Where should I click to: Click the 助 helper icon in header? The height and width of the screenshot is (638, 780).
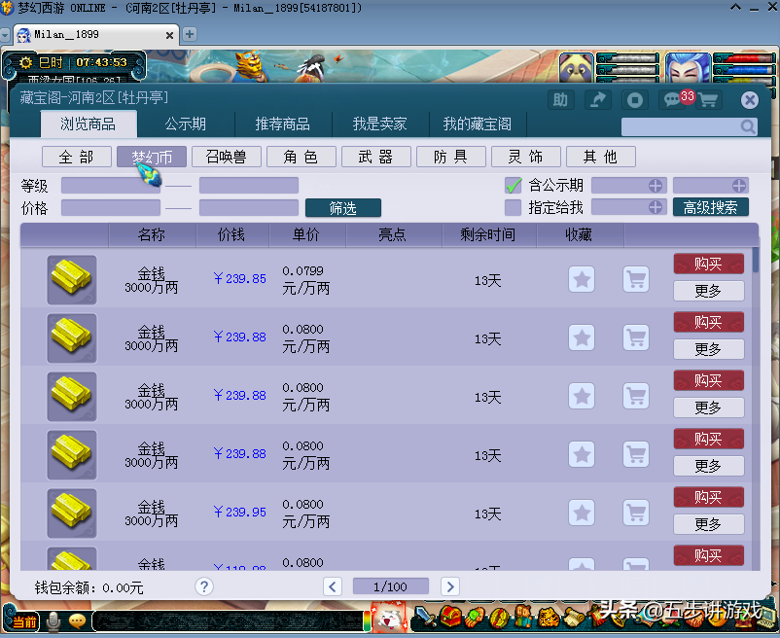[560, 100]
